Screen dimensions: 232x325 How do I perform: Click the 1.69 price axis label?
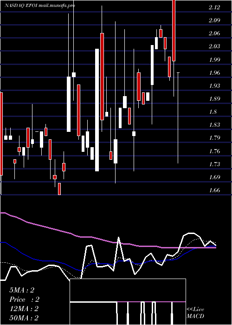(214, 177)
